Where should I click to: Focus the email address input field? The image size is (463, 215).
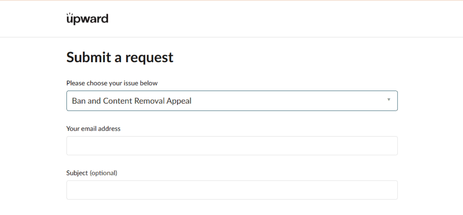pos(231,146)
